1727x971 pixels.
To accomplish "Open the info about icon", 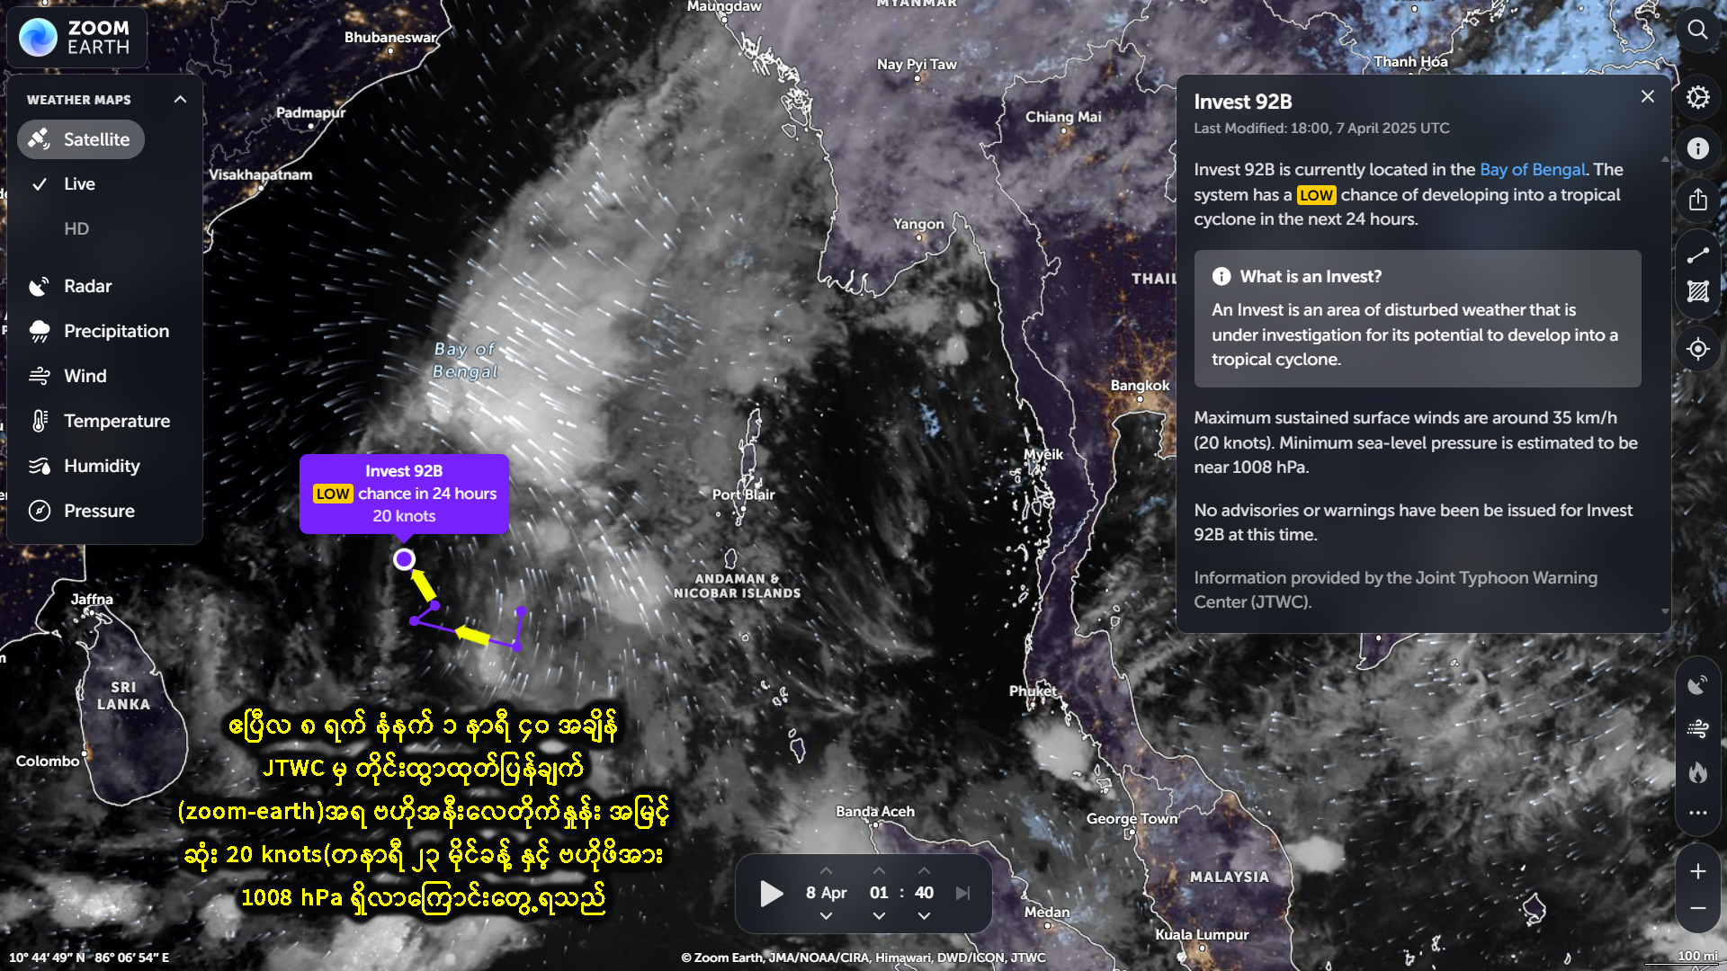I will click(1697, 148).
